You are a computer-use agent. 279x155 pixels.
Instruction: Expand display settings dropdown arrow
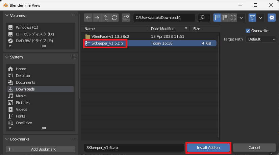(242, 18)
